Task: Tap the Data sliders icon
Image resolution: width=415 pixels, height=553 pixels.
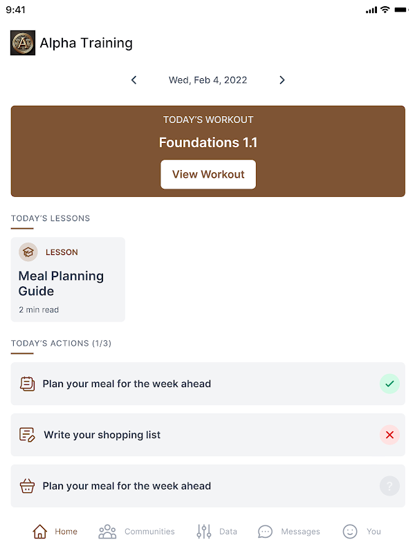Action: click(203, 532)
